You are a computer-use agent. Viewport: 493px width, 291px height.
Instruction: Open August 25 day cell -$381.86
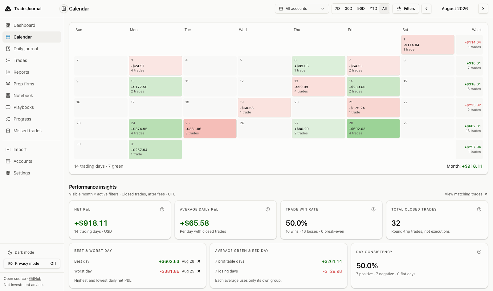(x=210, y=129)
